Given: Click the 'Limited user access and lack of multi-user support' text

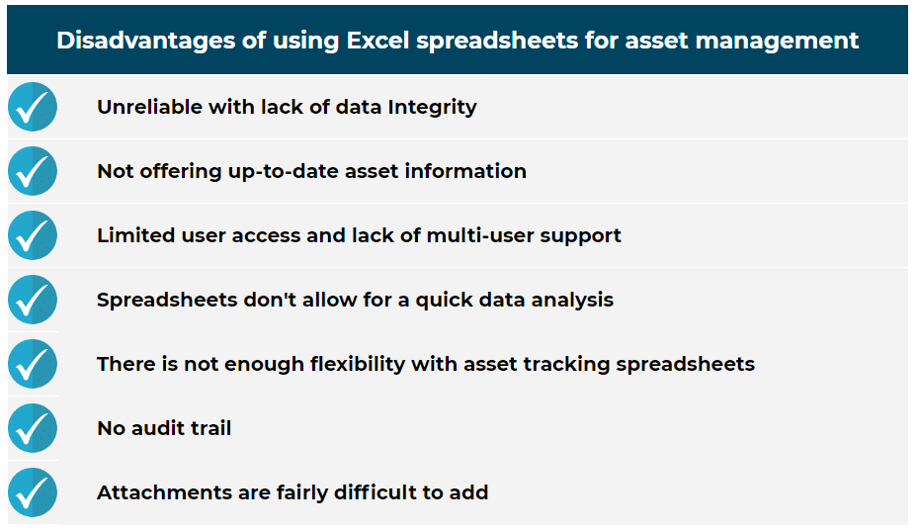Looking at the screenshot, I should (x=359, y=235).
